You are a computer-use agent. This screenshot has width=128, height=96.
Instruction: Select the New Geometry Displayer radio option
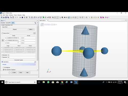3,70
